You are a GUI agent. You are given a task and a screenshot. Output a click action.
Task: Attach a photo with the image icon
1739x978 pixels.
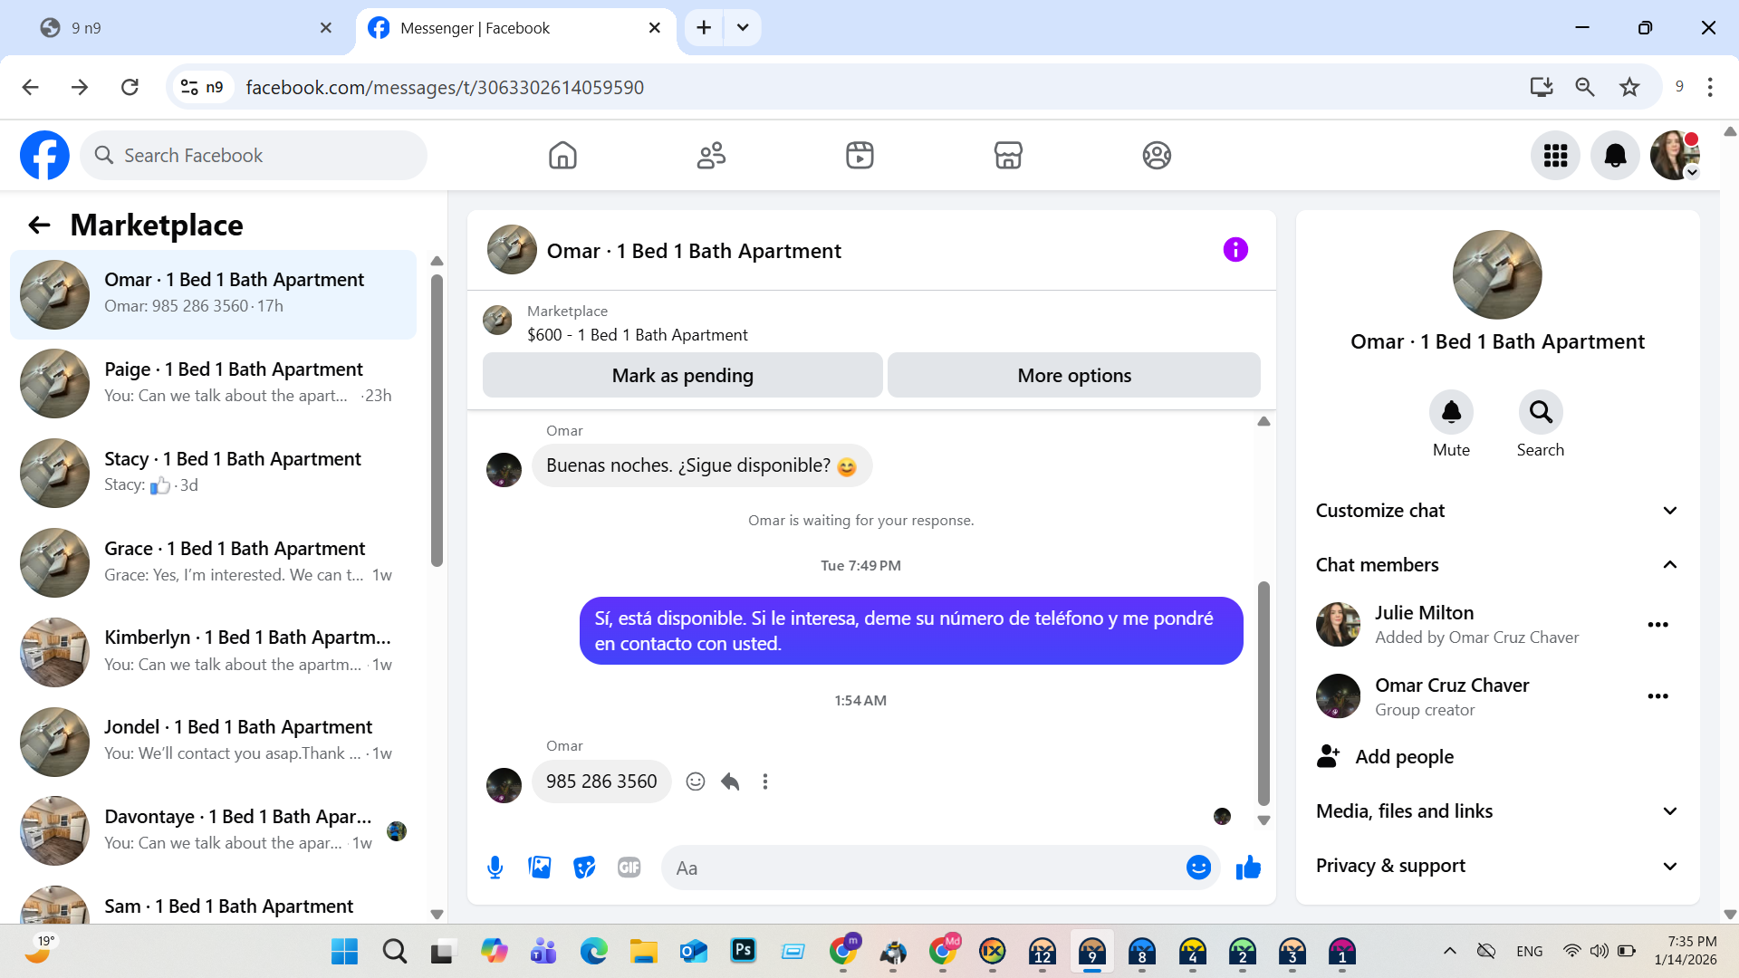(540, 868)
